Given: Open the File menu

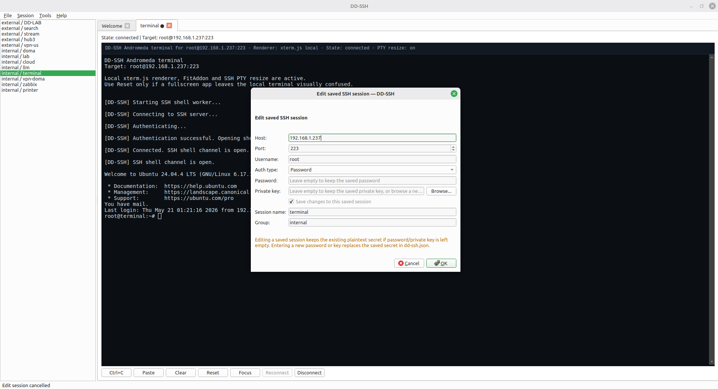Looking at the screenshot, I should tap(7, 15).
